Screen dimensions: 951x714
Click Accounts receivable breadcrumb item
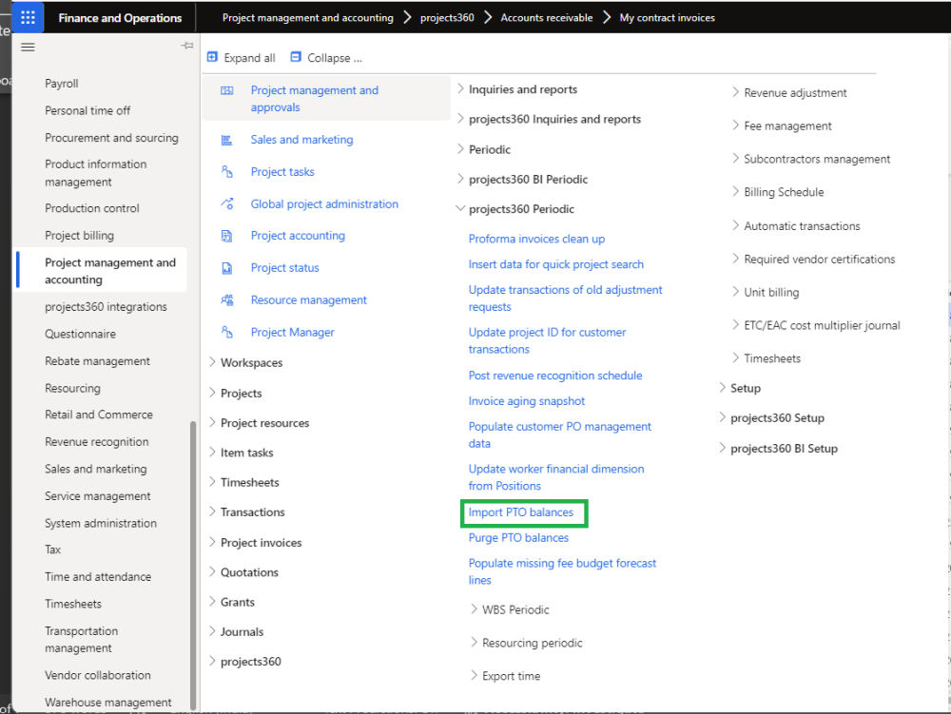point(547,17)
